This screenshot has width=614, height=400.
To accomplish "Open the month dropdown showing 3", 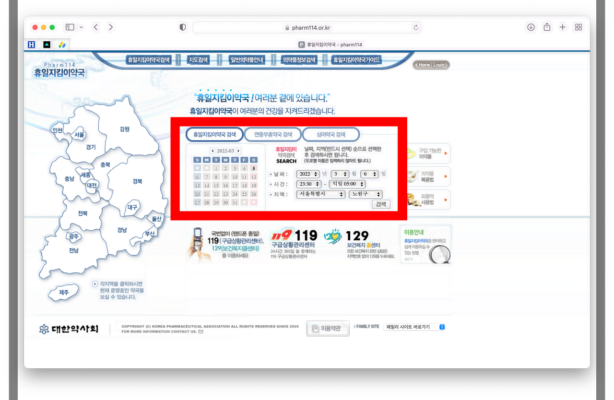I will coord(340,174).
